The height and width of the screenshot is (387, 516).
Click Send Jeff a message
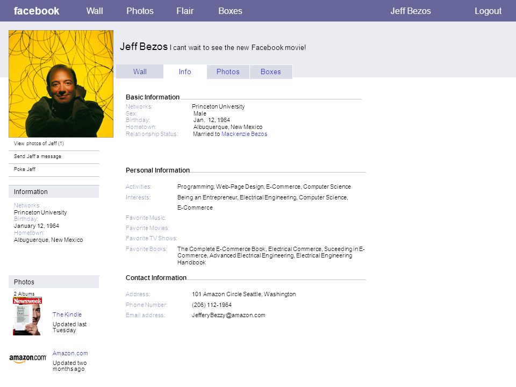38,156
